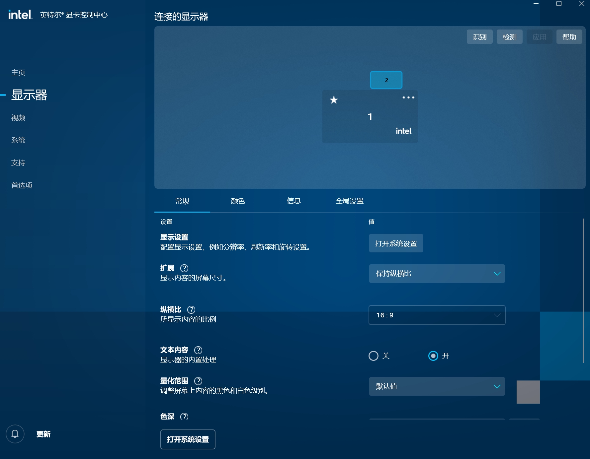Click help icon next to 纵横比

coord(191,309)
